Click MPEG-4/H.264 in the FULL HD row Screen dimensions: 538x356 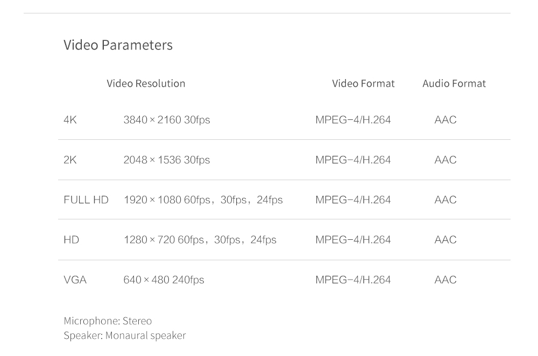[x=353, y=200]
